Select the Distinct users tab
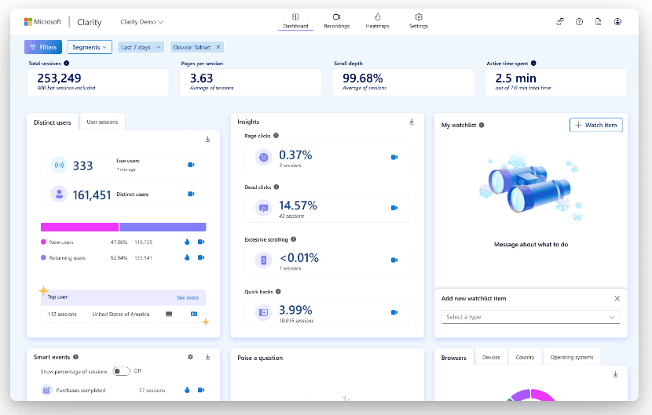 [53, 122]
